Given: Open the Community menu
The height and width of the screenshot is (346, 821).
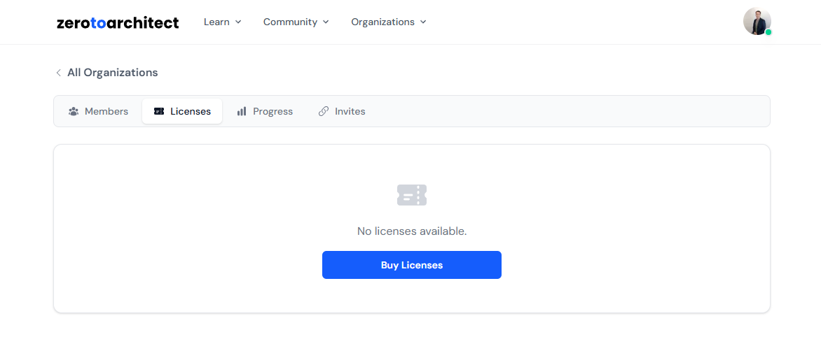Looking at the screenshot, I should pyautogui.click(x=289, y=22).
